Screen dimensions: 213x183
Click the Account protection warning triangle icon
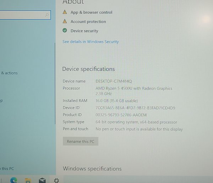click(x=65, y=22)
